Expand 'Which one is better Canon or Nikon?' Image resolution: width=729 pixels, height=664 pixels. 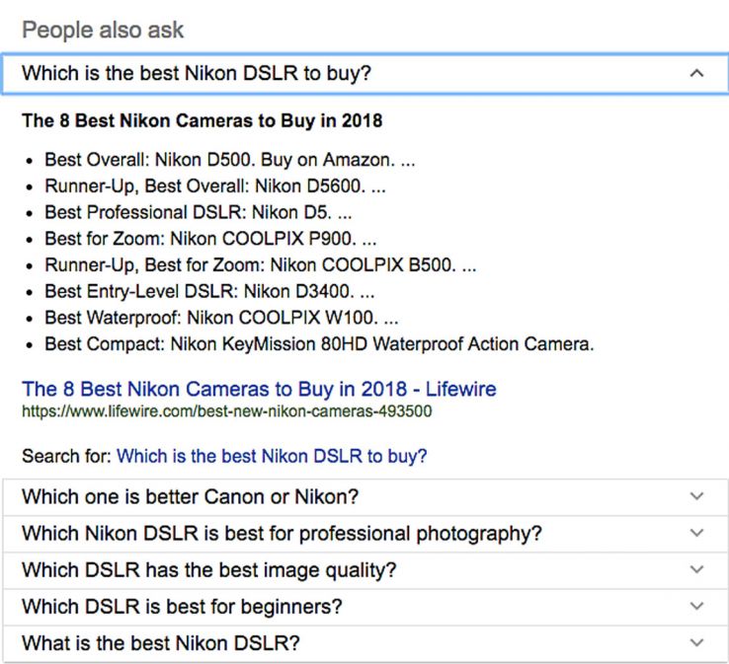(x=190, y=497)
